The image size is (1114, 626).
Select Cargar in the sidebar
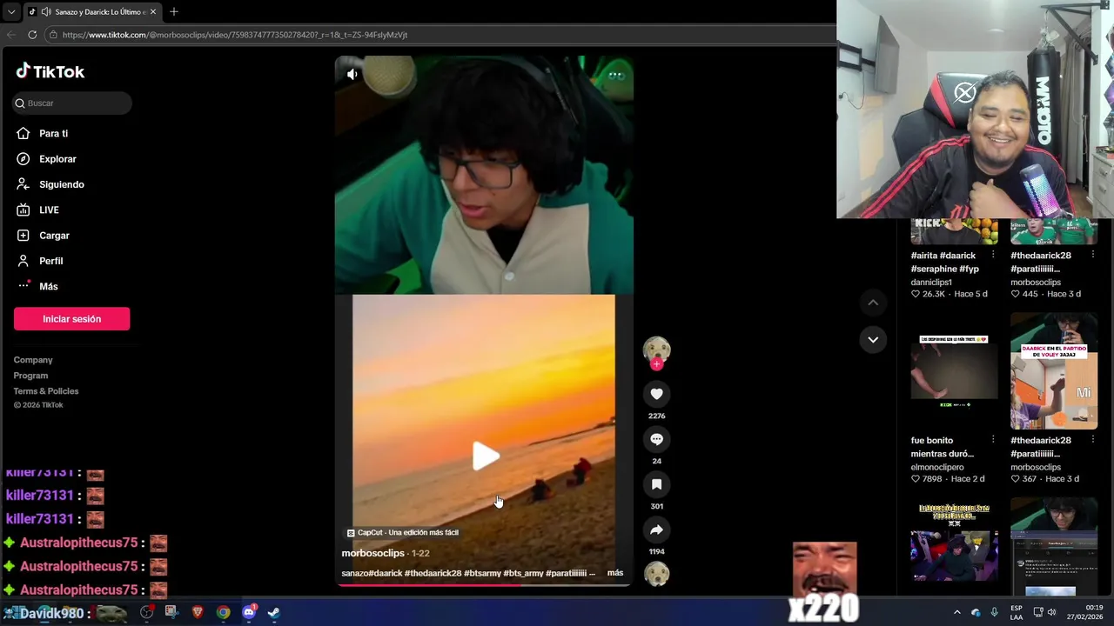tap(54, 236)
